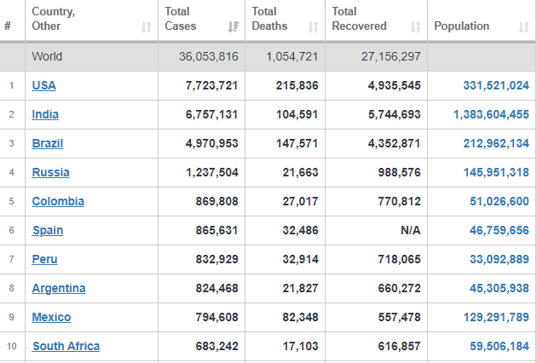Screen dimensions: 537x363
Task: Select Peru total cases 832,929
Action: coord(217,259)
